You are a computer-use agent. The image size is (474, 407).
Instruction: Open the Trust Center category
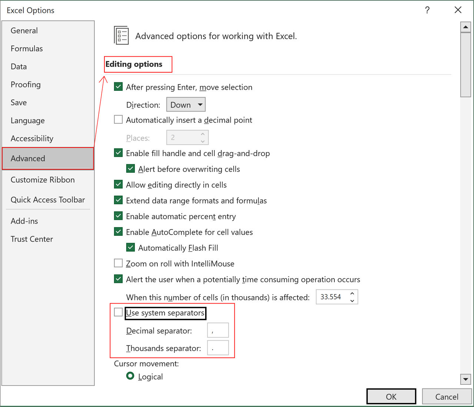coord(31,239)
